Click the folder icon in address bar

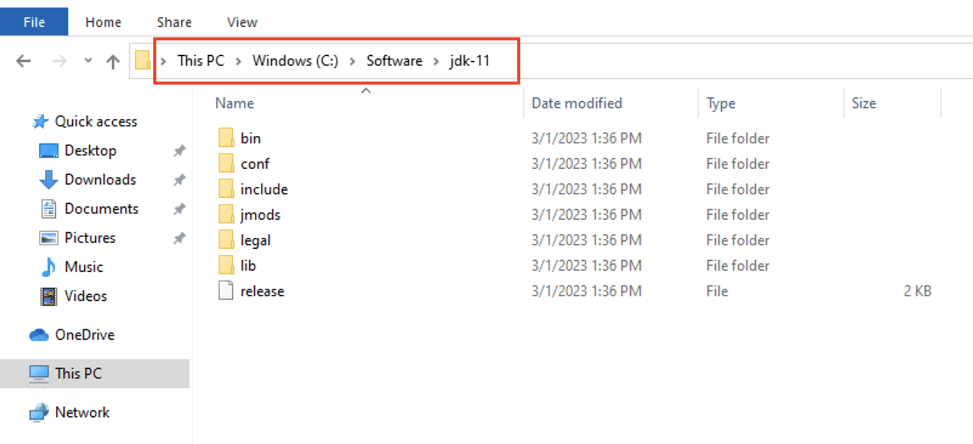tap(143, 60)
